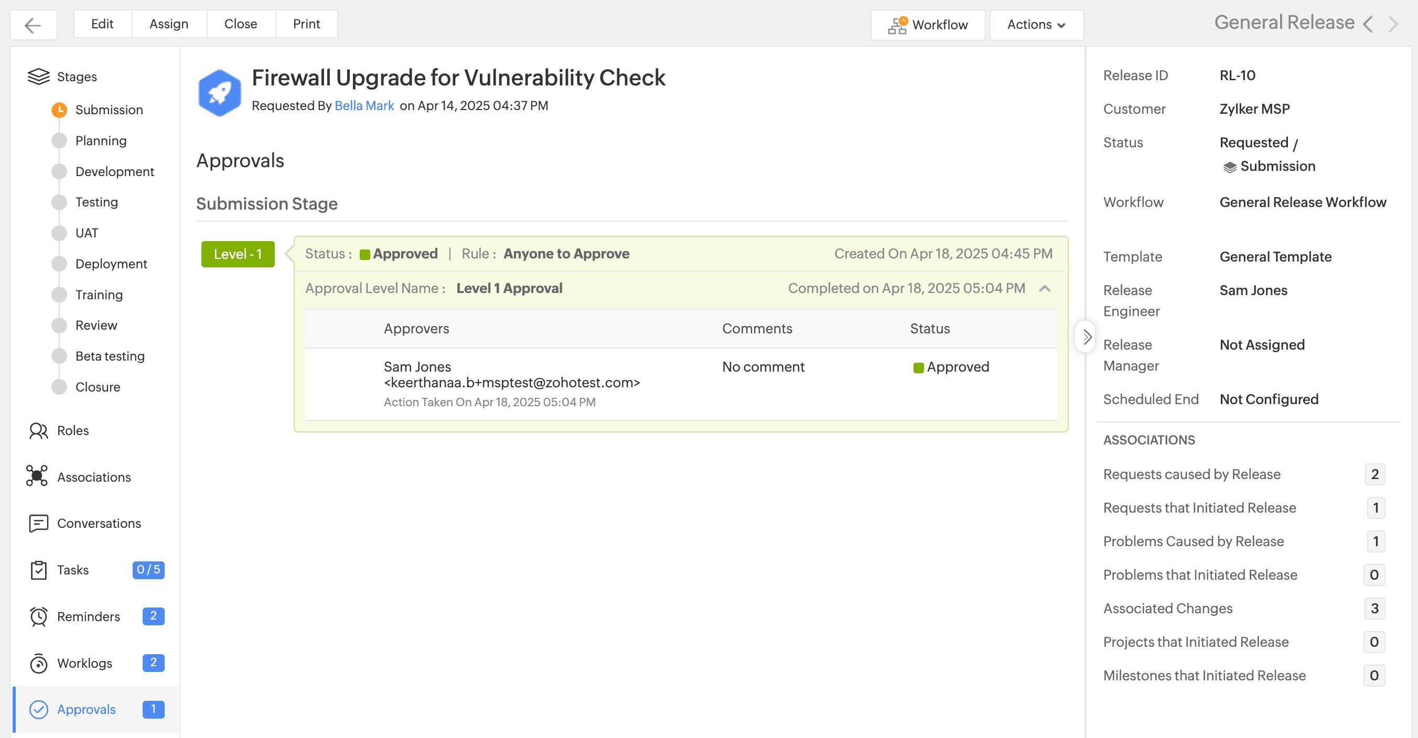Viewport: 1418px width, 738px height.
Task: Collapse the right details panel arrow
Action: pyautogui.click(x=1086, y=337)
